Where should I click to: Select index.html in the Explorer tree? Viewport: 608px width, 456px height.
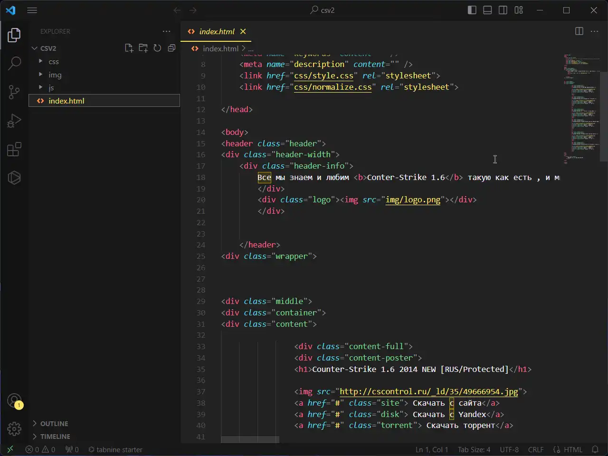(104, 101)
